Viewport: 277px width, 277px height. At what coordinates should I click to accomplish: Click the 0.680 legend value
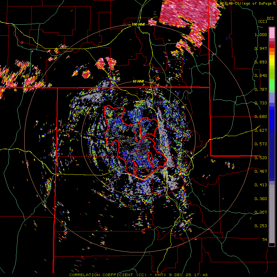261,117
